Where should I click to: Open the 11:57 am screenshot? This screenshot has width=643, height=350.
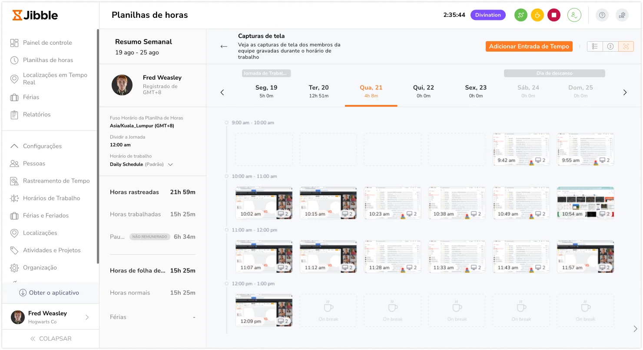[585, 257]
